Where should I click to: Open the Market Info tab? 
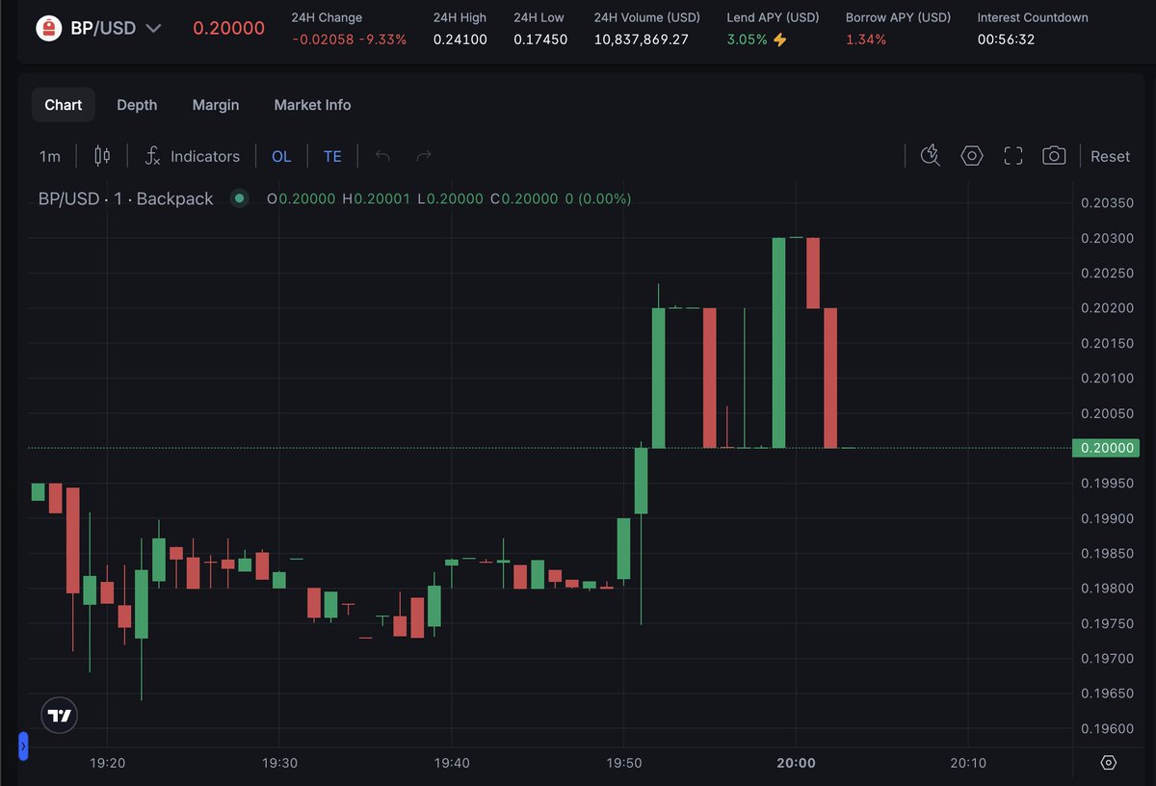coord(312,105)
